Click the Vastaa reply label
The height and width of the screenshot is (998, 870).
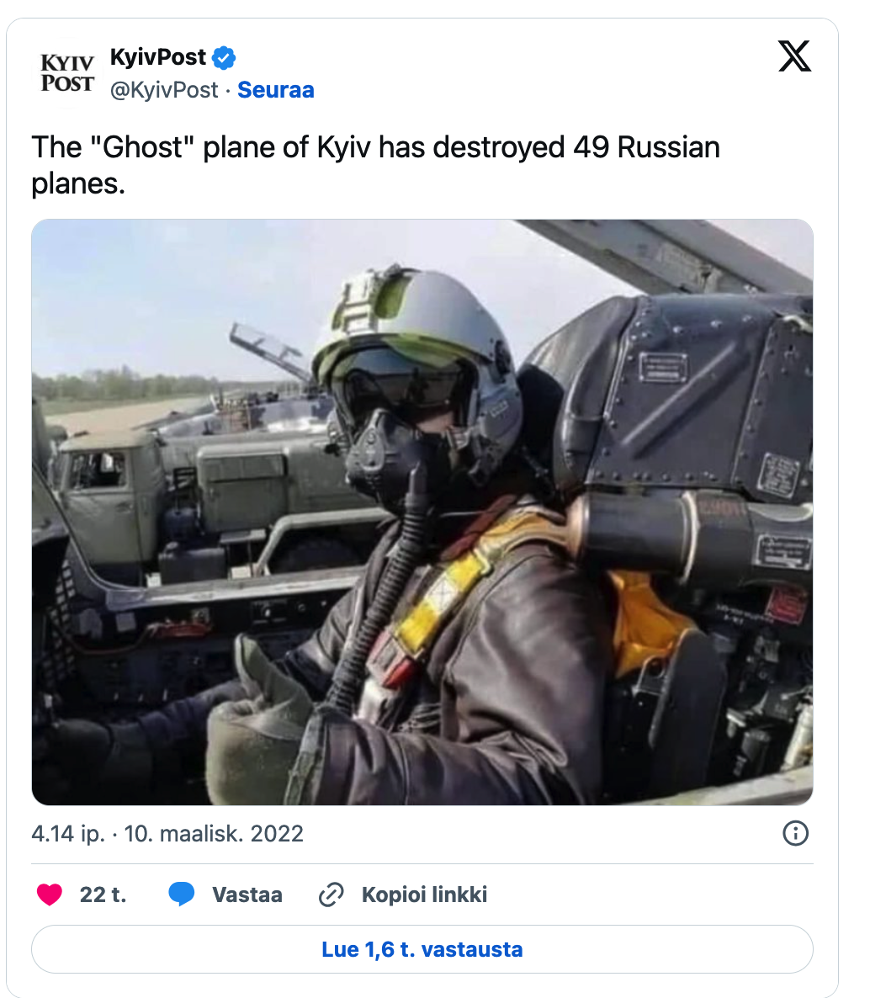247,894
